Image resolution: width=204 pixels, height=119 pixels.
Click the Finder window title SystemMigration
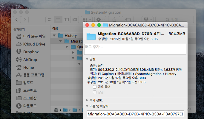106,12
